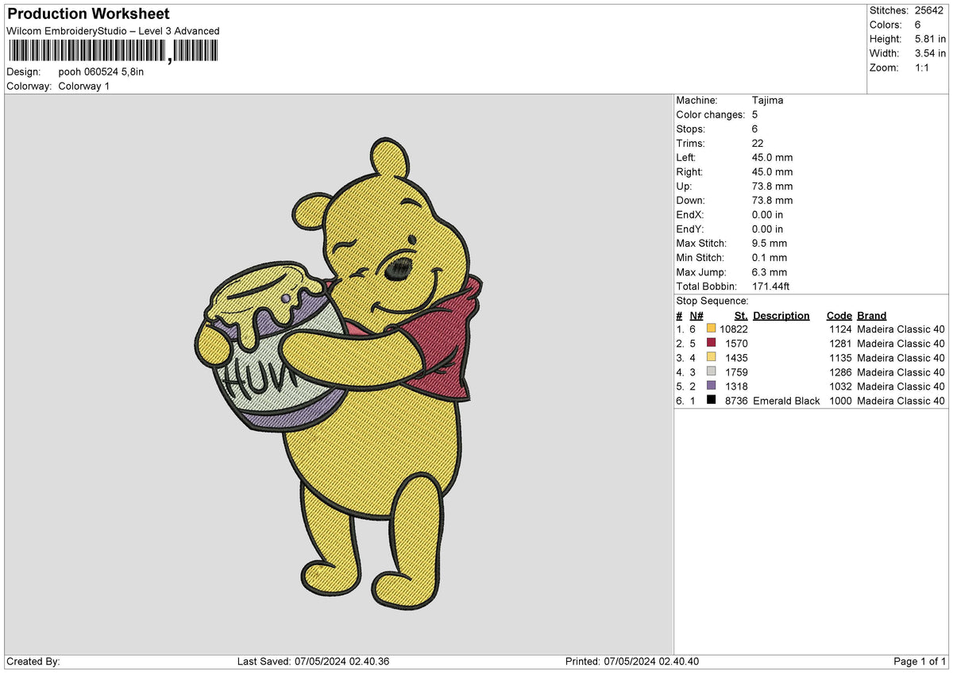Screen dimensions: 953x673
Task: Click the Up value 73.8 mm
Action: click(772, 187)
